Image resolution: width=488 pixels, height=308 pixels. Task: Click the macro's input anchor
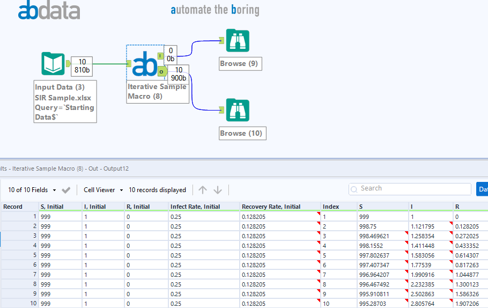click(x=129, y=64)
